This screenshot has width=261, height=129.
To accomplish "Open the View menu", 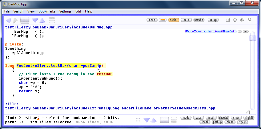I will [31, 11].
